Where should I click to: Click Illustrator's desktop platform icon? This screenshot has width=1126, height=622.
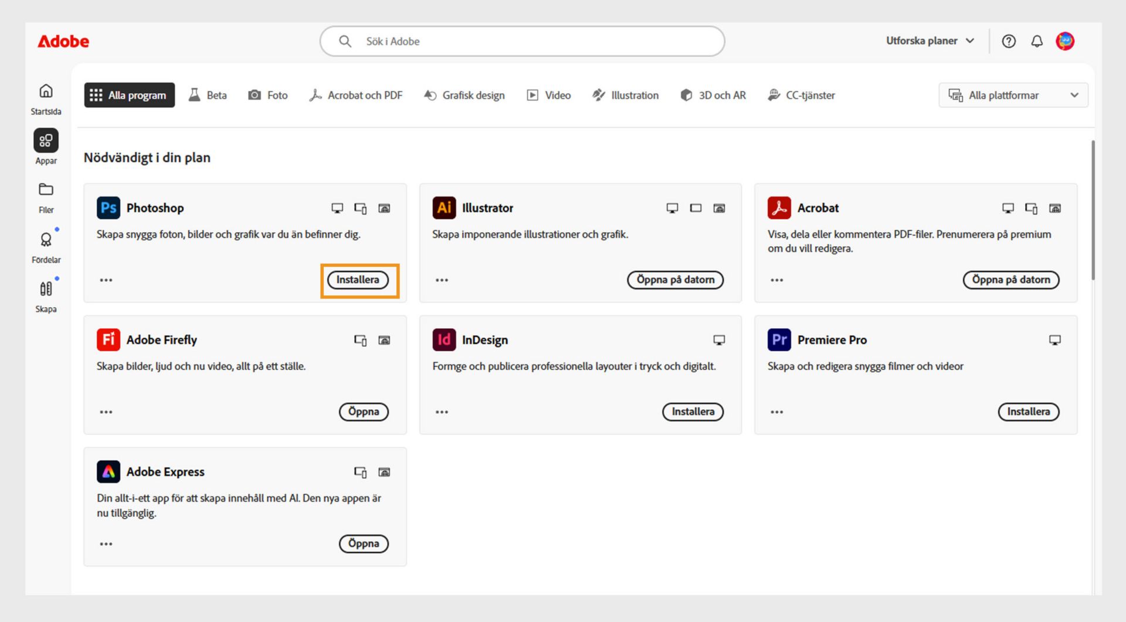(672, 208)
